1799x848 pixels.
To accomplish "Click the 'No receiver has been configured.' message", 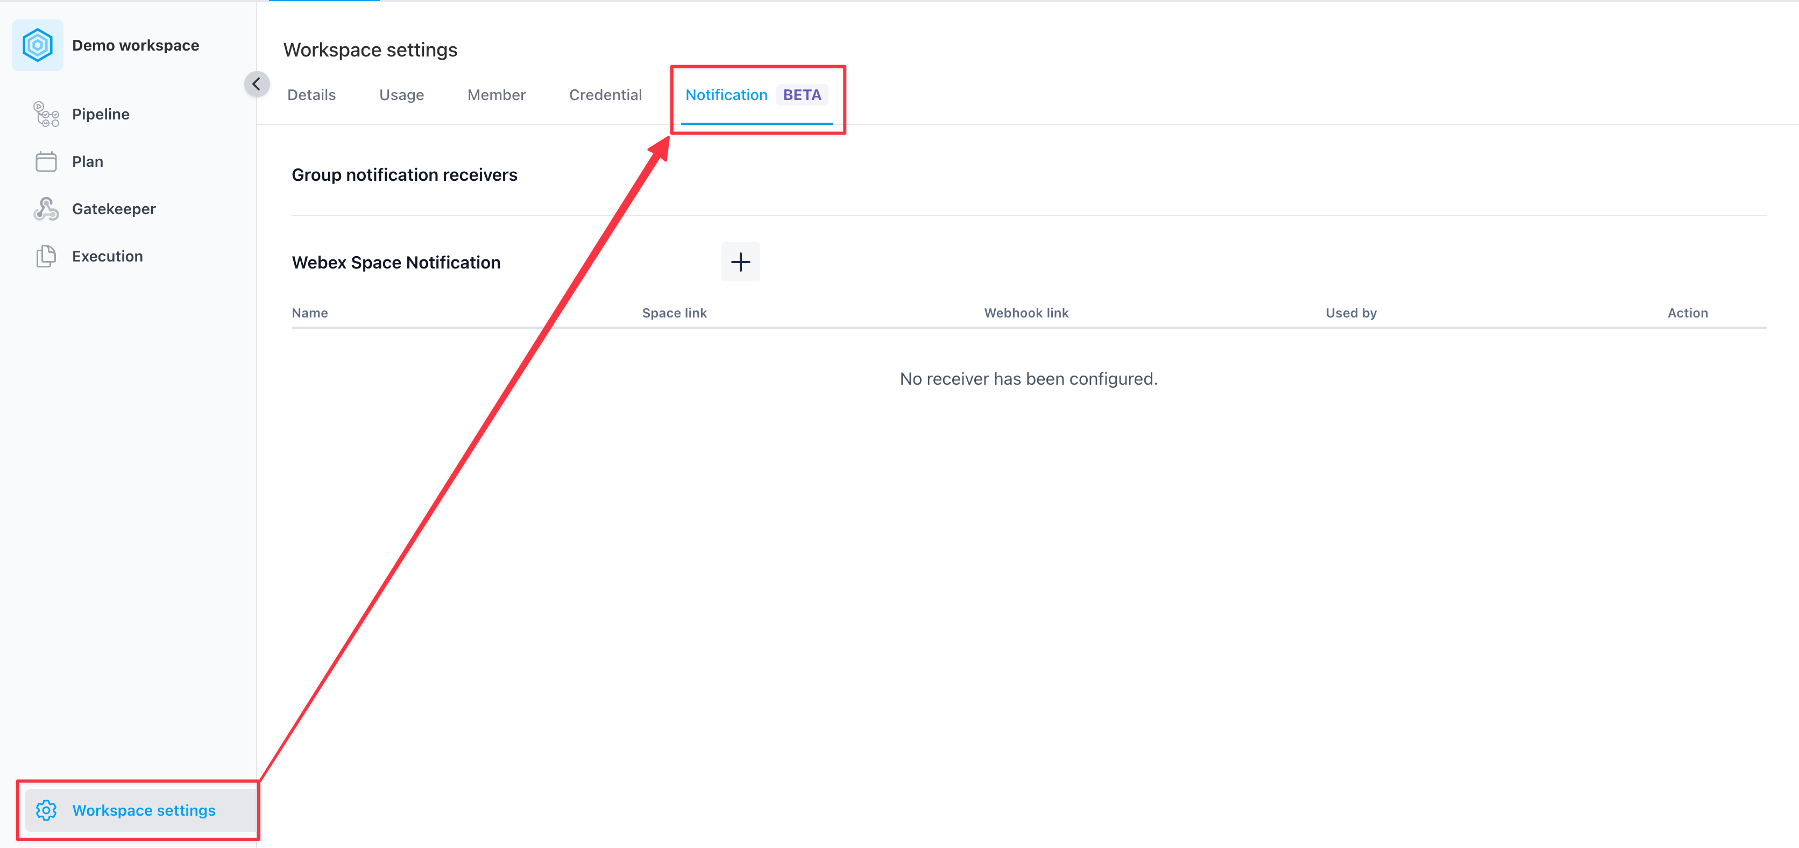I will [x=1029, y=379].
